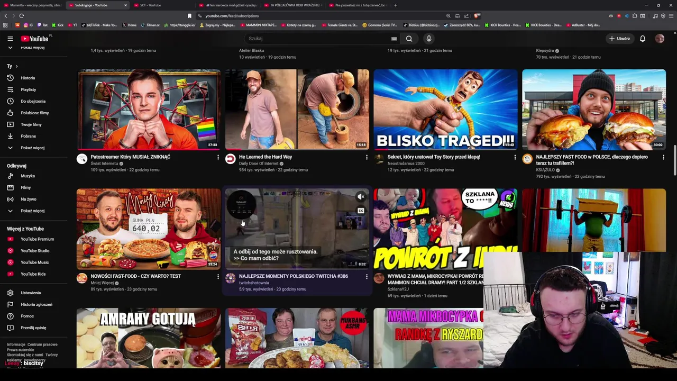Play AMRAHY GOTUJĄ thumbnail

149,338
